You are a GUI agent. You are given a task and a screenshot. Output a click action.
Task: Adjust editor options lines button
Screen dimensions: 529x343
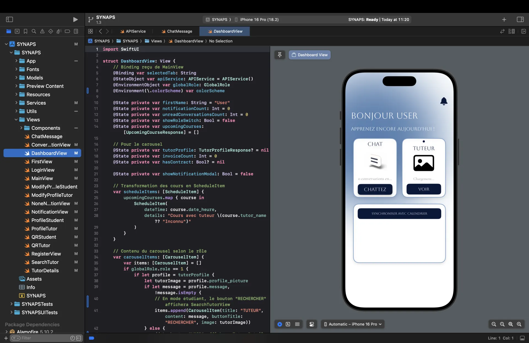coord(512,31)
